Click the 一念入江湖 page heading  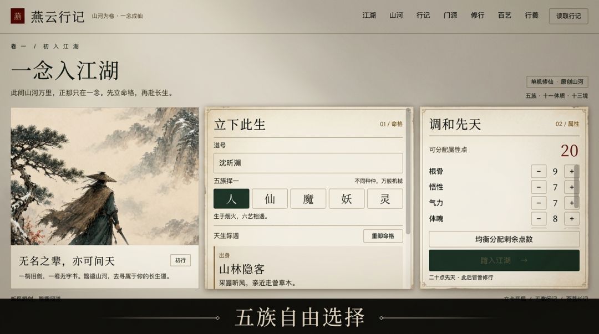pos(65,70)
